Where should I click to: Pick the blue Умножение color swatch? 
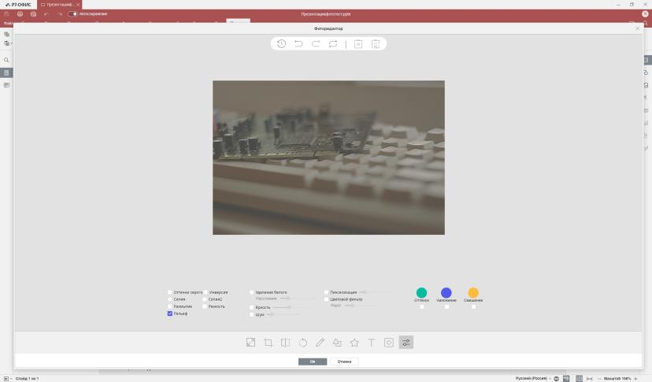446,292
